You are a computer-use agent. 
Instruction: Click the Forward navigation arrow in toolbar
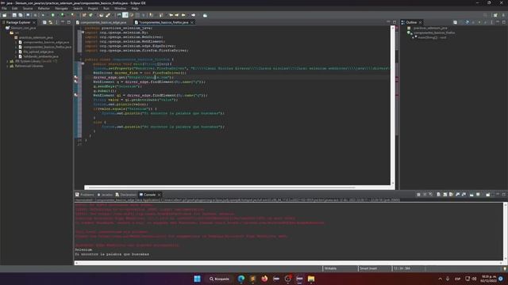click(x=194, y=15)
